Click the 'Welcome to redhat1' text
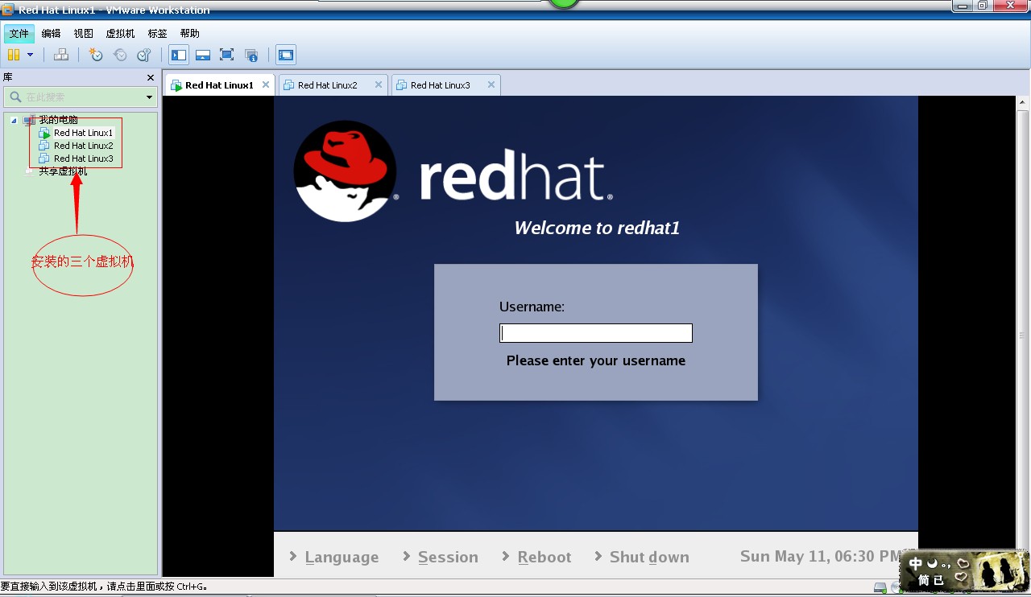 (597, 228)
